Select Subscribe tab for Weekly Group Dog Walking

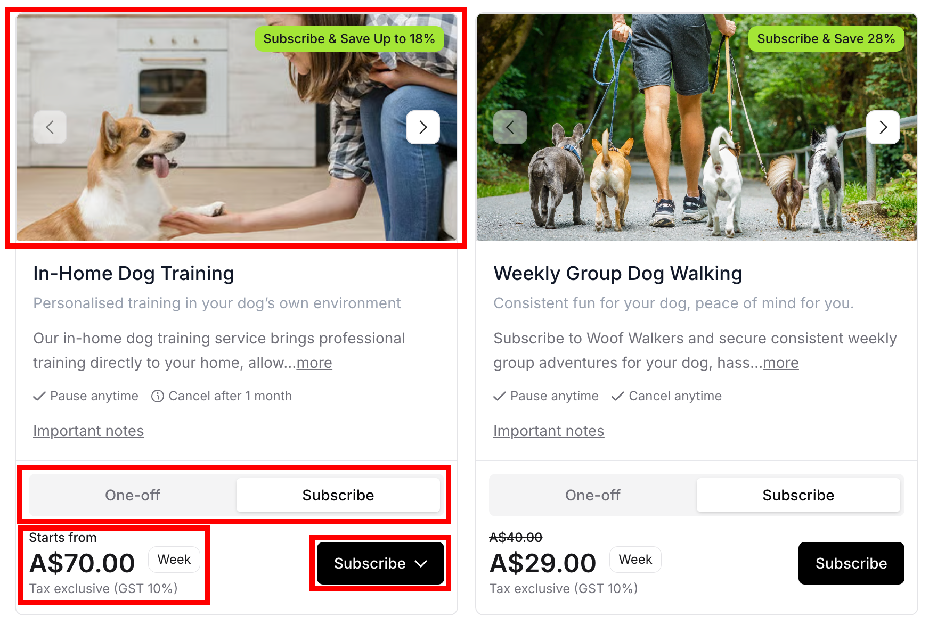coord(798,495)
